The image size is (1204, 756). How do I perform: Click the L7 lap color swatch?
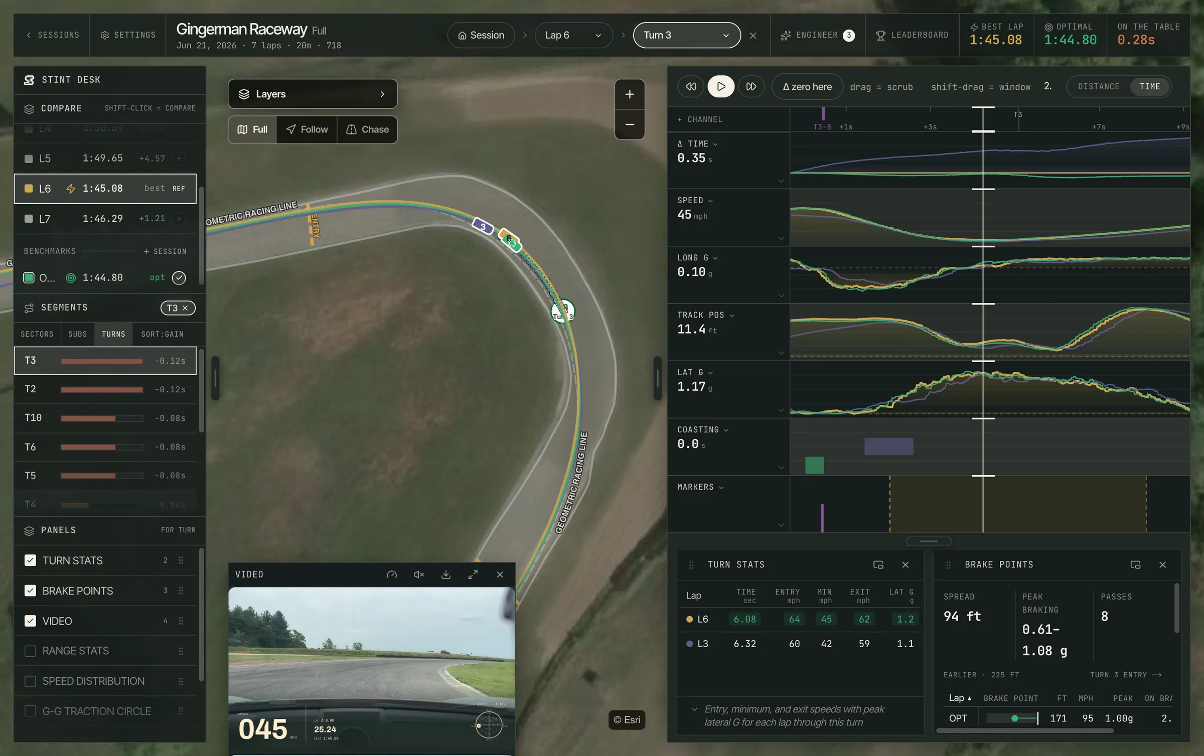(29, 219)
